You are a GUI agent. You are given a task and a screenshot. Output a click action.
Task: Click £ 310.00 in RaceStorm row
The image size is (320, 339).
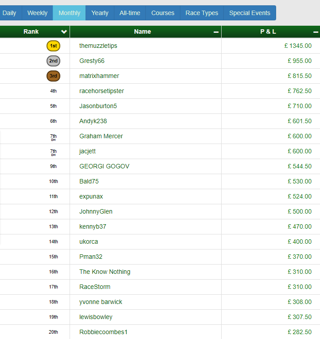coord(300,287)
